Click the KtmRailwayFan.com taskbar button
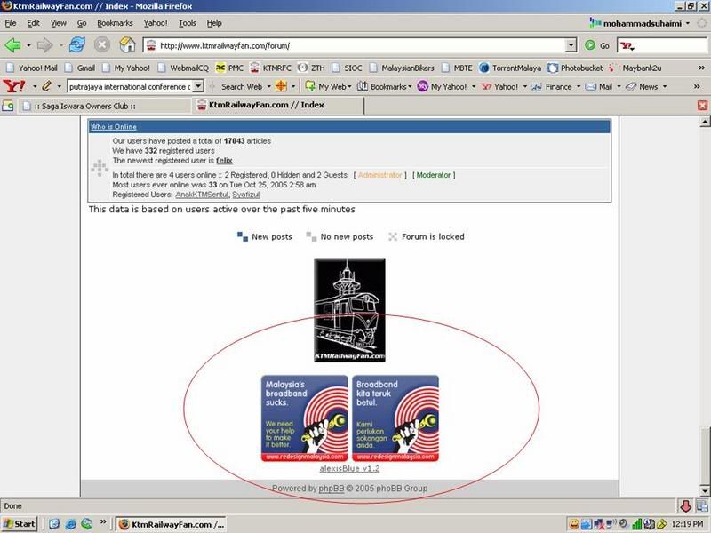711x533 pixels. point(171,524)
